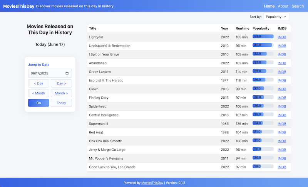Open IMDB link for Mr. Popper's Penguins
This screenshot has width=308, height=187.
click(x=282, y=158)
